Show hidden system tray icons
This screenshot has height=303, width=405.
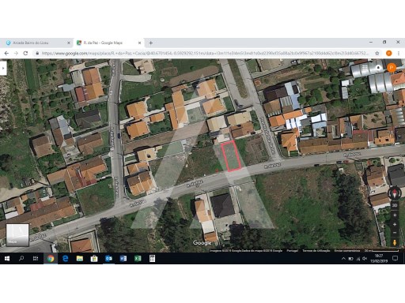pyautogui.click(x=343, y=259)
